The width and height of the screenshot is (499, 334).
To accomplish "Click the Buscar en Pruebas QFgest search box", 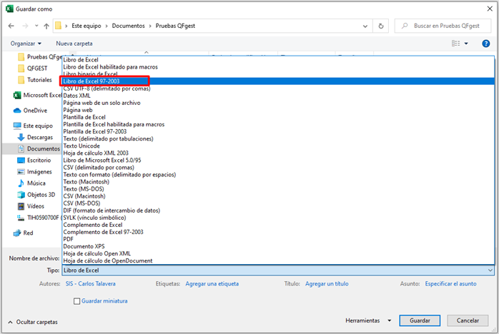I will 443,26.
